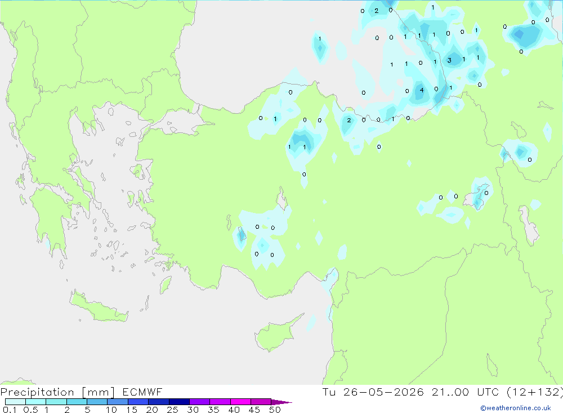The height and width of the screenshot is (413, 563).
Task: Click the date '26-05-2026'
Action: coord(383,392)
